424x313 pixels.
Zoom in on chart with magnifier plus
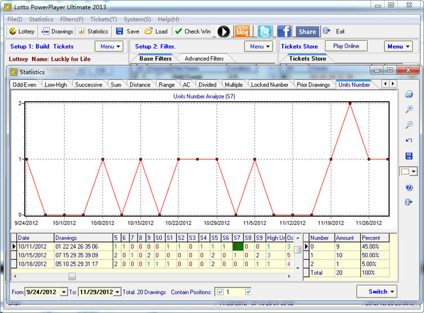coord(409,109)
